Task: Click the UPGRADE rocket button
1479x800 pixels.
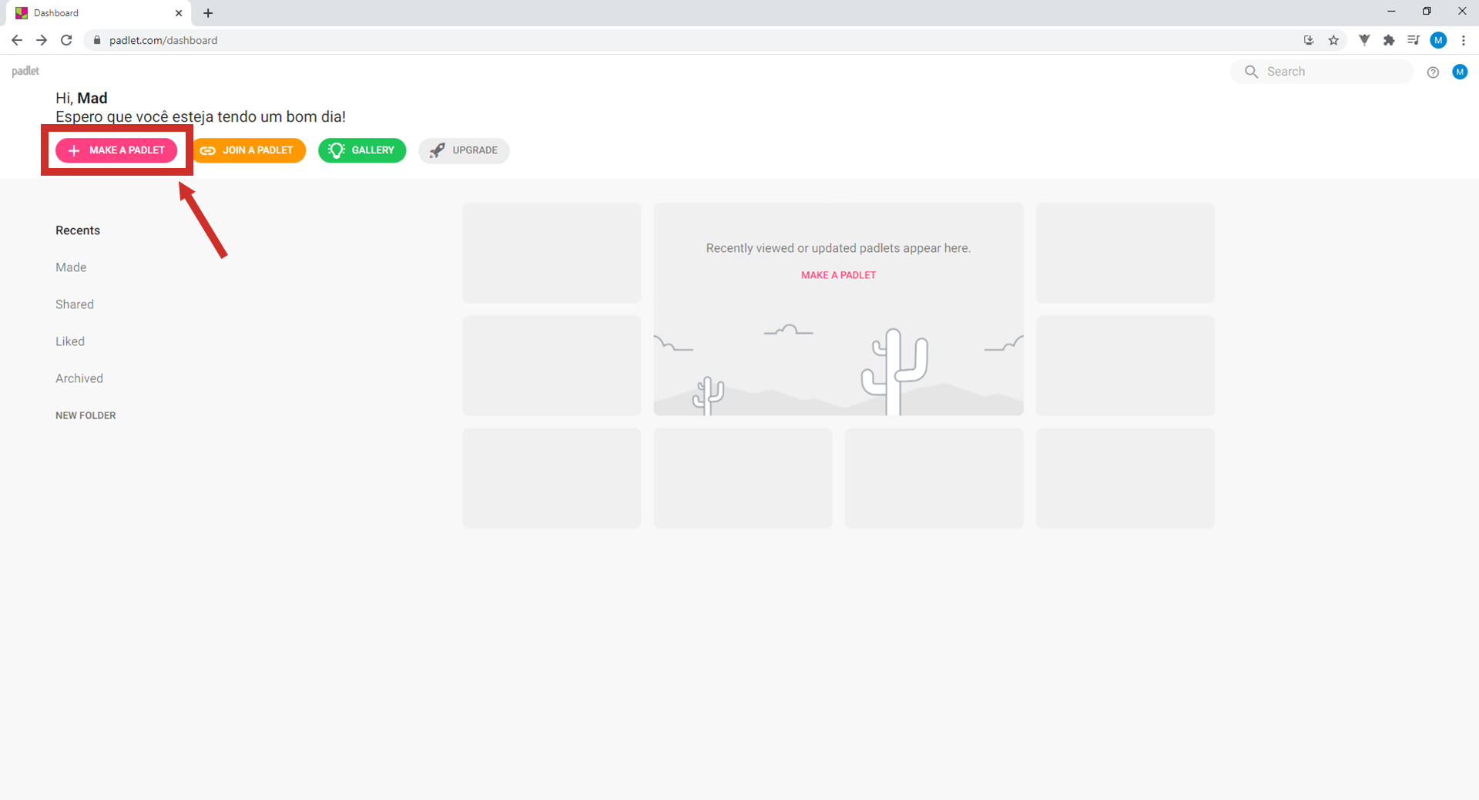Action: (464, 150)
